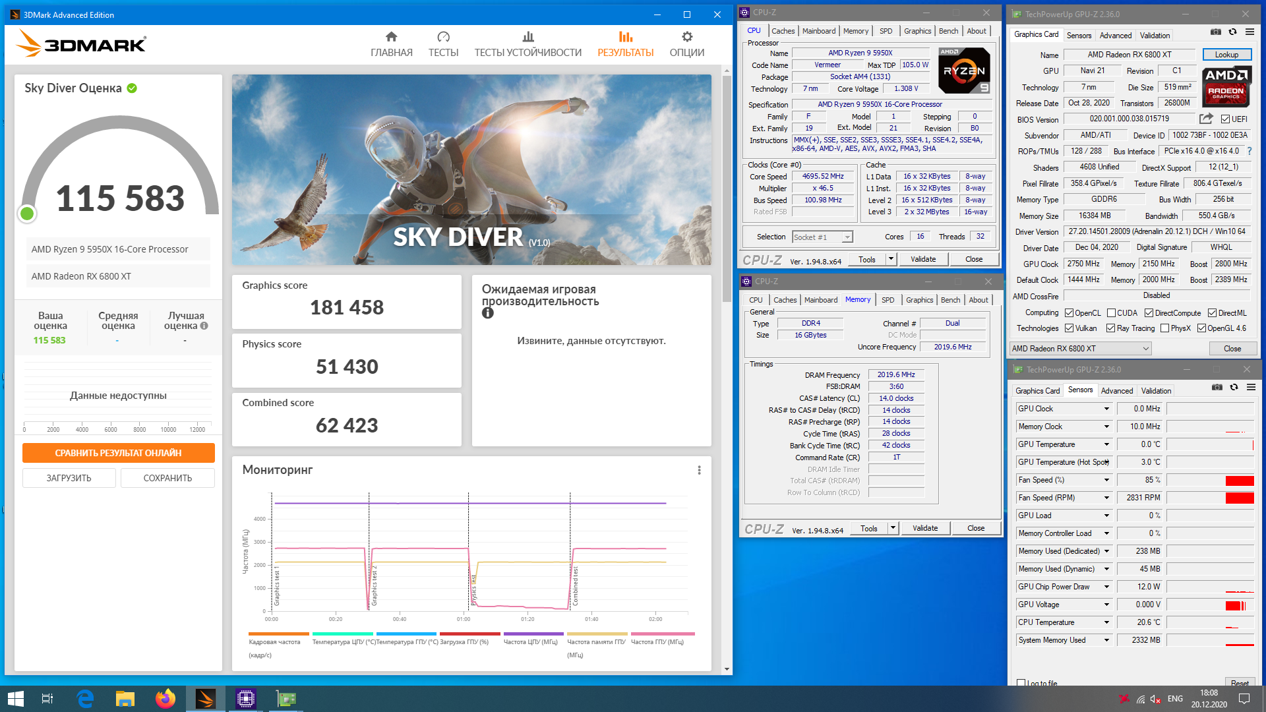
Task: Click the BIOS Version share/export icon
Action: 1206,119
